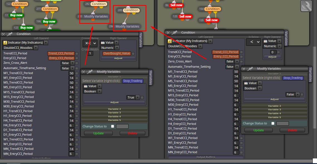Click Update in False-value Modify Variables panel
This screenshot has width=317, height=164.
258,130
